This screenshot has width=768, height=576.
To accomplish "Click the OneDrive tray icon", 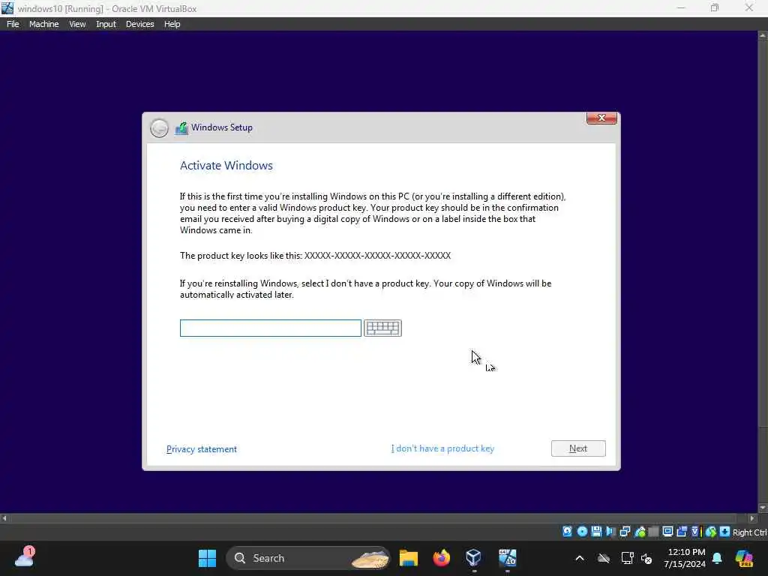I will coord(604,558).
